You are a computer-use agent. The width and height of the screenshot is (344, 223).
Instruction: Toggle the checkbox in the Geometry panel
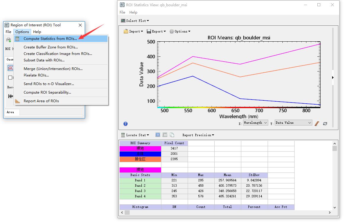click(x=10, y=78)
